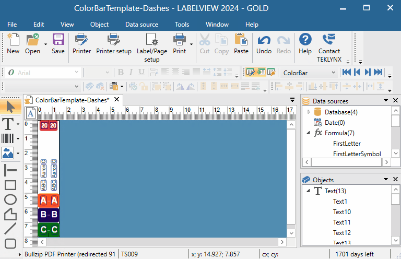Viewport: 401px width, 259px height.
Task: Collapse the Formula(7) node
Action: click(309, 133)
